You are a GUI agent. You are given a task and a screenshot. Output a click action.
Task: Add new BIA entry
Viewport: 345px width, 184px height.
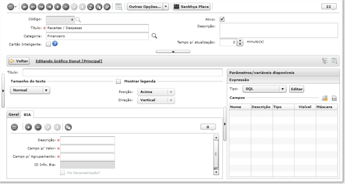point(28,127)
